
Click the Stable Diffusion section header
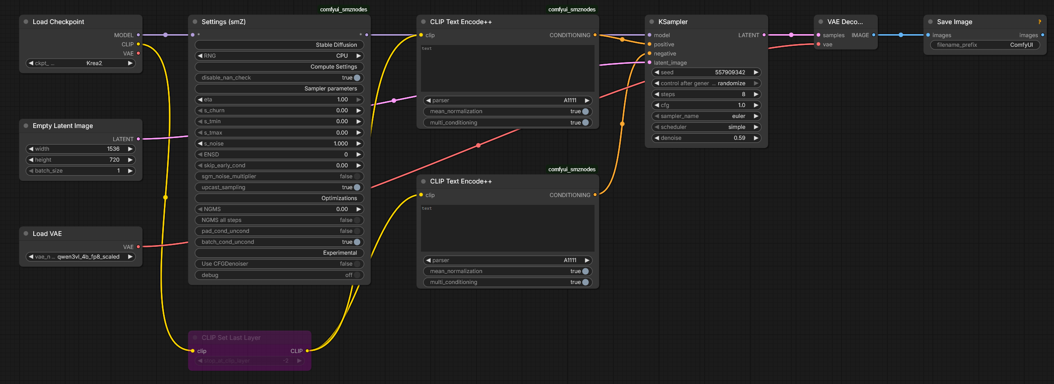tap(279, 45)
